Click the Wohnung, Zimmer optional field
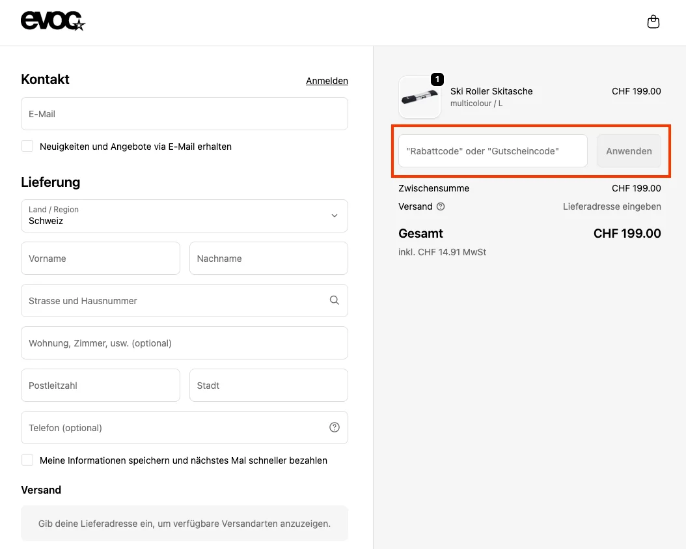Viewport: 686px width, 549px height. point(184,343)
